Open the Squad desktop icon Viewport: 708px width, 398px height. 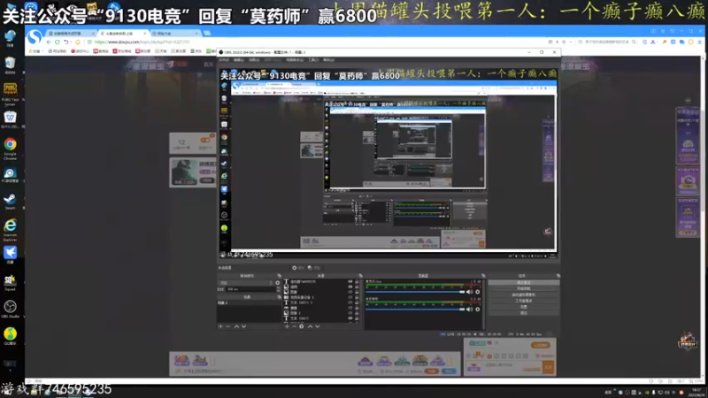pyautogui.click(x=10, y=282)
